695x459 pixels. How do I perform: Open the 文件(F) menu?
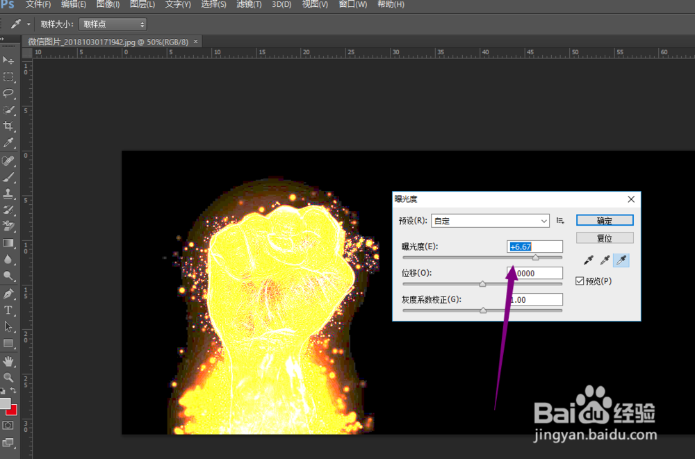pyautogui.click(x=38, y=4)
